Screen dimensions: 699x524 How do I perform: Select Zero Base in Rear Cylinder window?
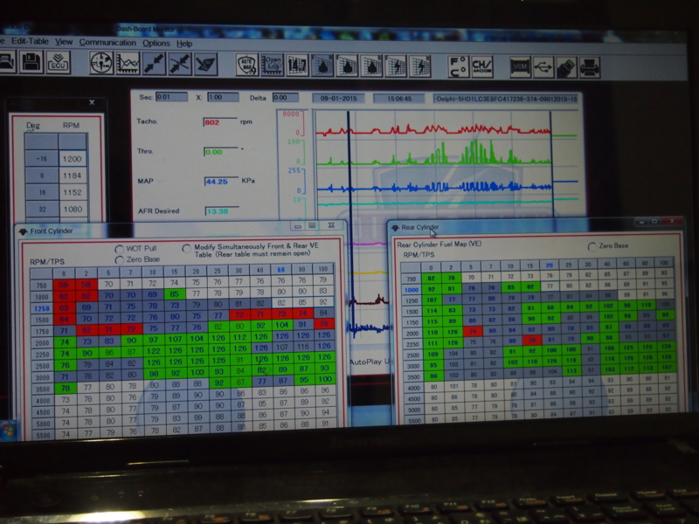(x=592, y=246)
